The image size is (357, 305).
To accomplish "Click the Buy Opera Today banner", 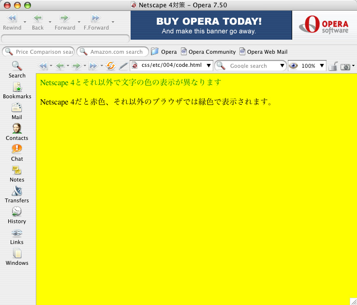I will tap(211, 25).
